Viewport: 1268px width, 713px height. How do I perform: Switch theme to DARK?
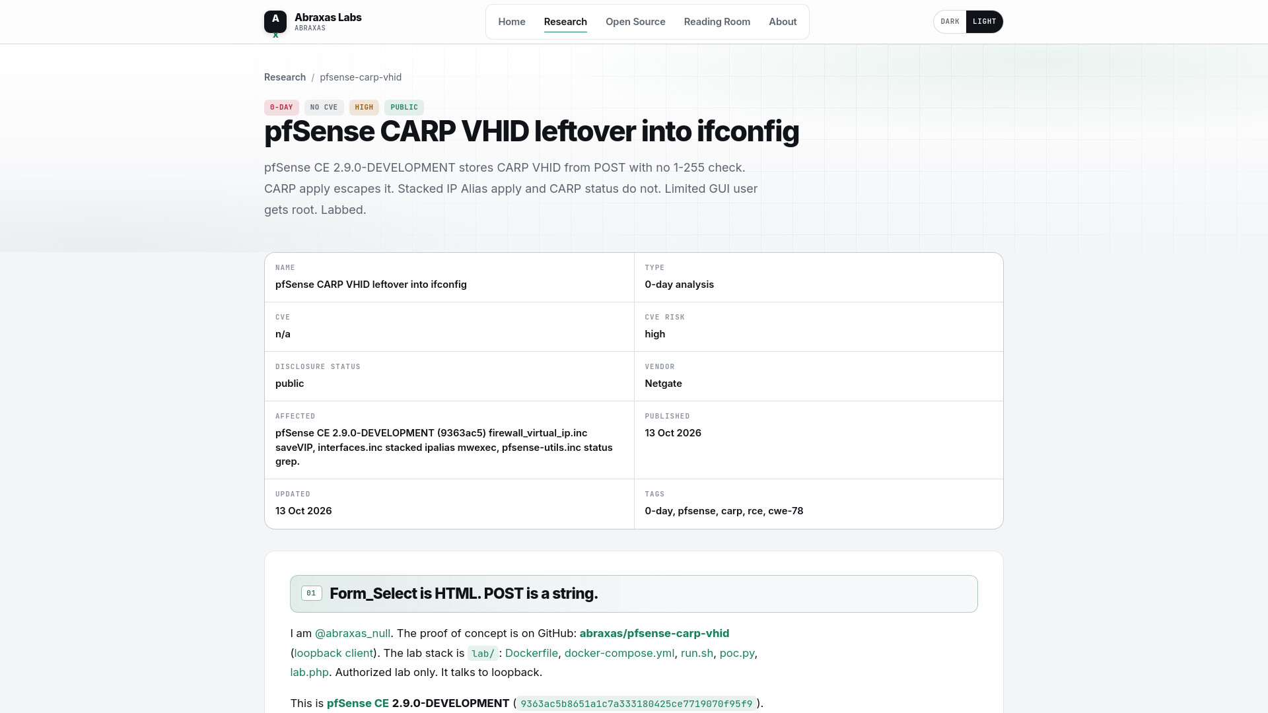point(950,22)
